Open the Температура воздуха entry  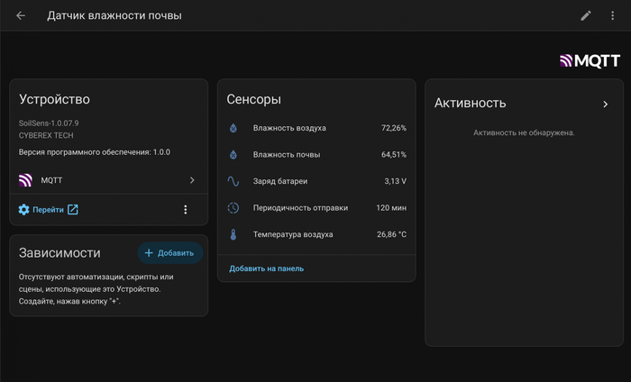(x=316, y=234)
